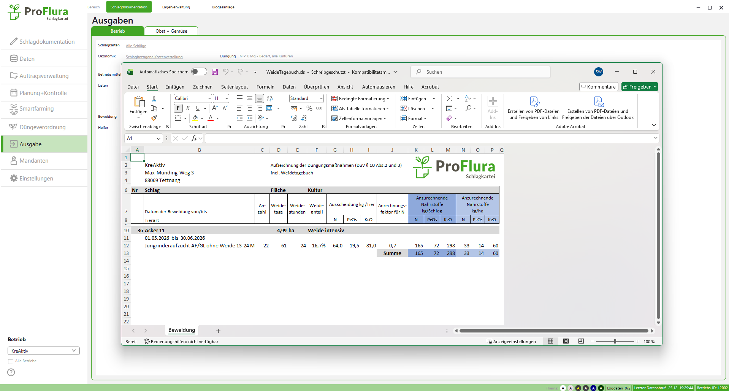Open the Alle Schläge link
Screen dimensions: 729x391
pyautogui.click(x=136, y=46)
